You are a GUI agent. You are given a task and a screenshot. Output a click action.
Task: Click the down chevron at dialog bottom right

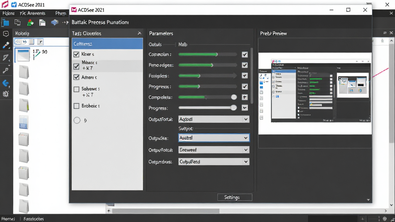368,200
